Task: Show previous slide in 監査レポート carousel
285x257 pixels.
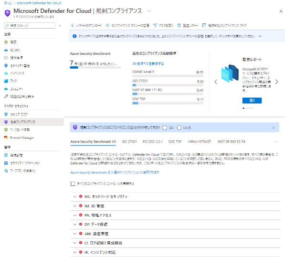Action: (x=216, y=82)
